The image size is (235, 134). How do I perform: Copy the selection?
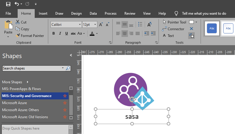(x=22, y=29)
